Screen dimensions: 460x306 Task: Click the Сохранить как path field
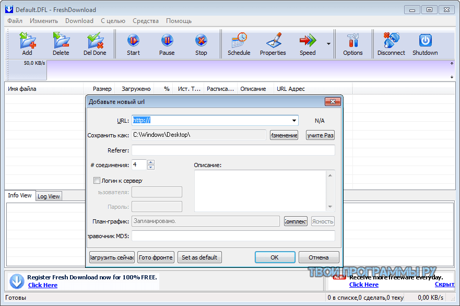pos(199,135)
